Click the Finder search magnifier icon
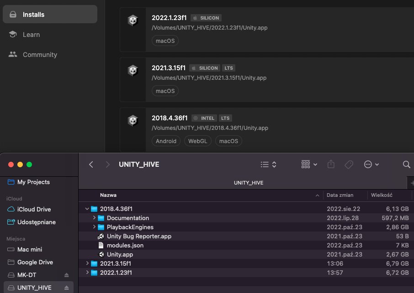 (x=407, y=164)
